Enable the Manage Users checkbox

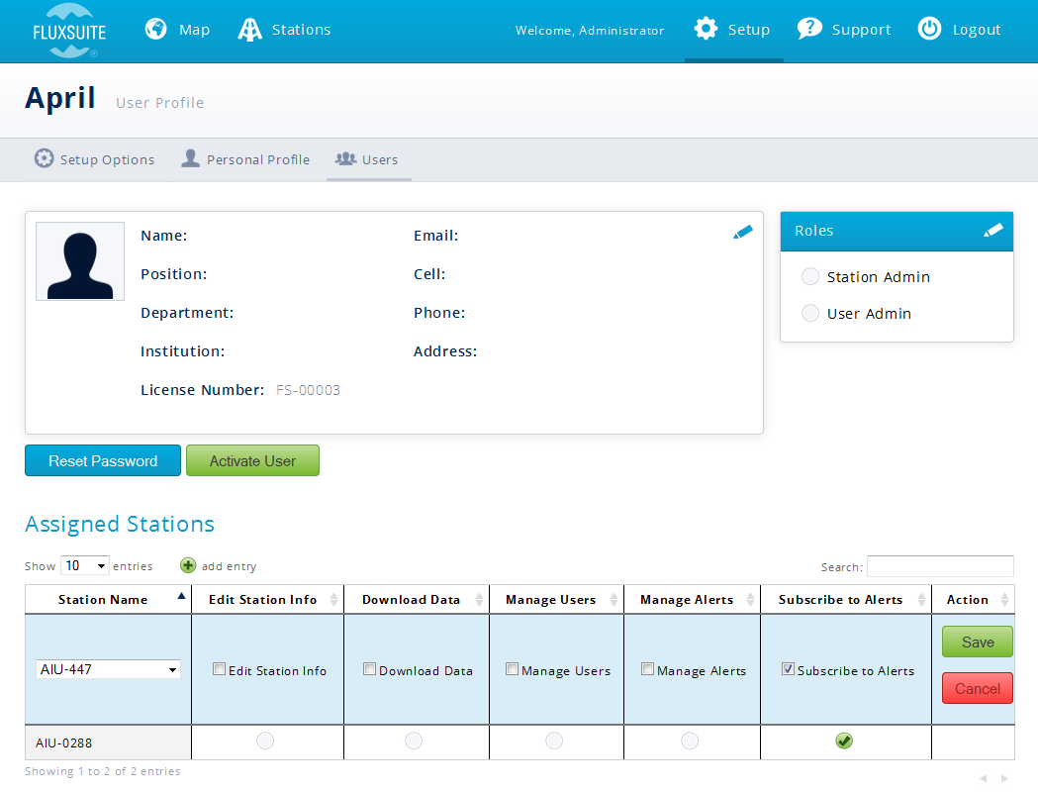pyautogui.click(x=512, y=669)
